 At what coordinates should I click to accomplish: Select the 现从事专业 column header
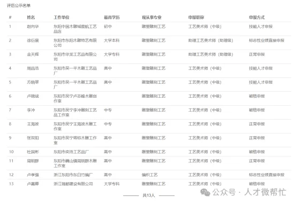click(x=152, y=18)
